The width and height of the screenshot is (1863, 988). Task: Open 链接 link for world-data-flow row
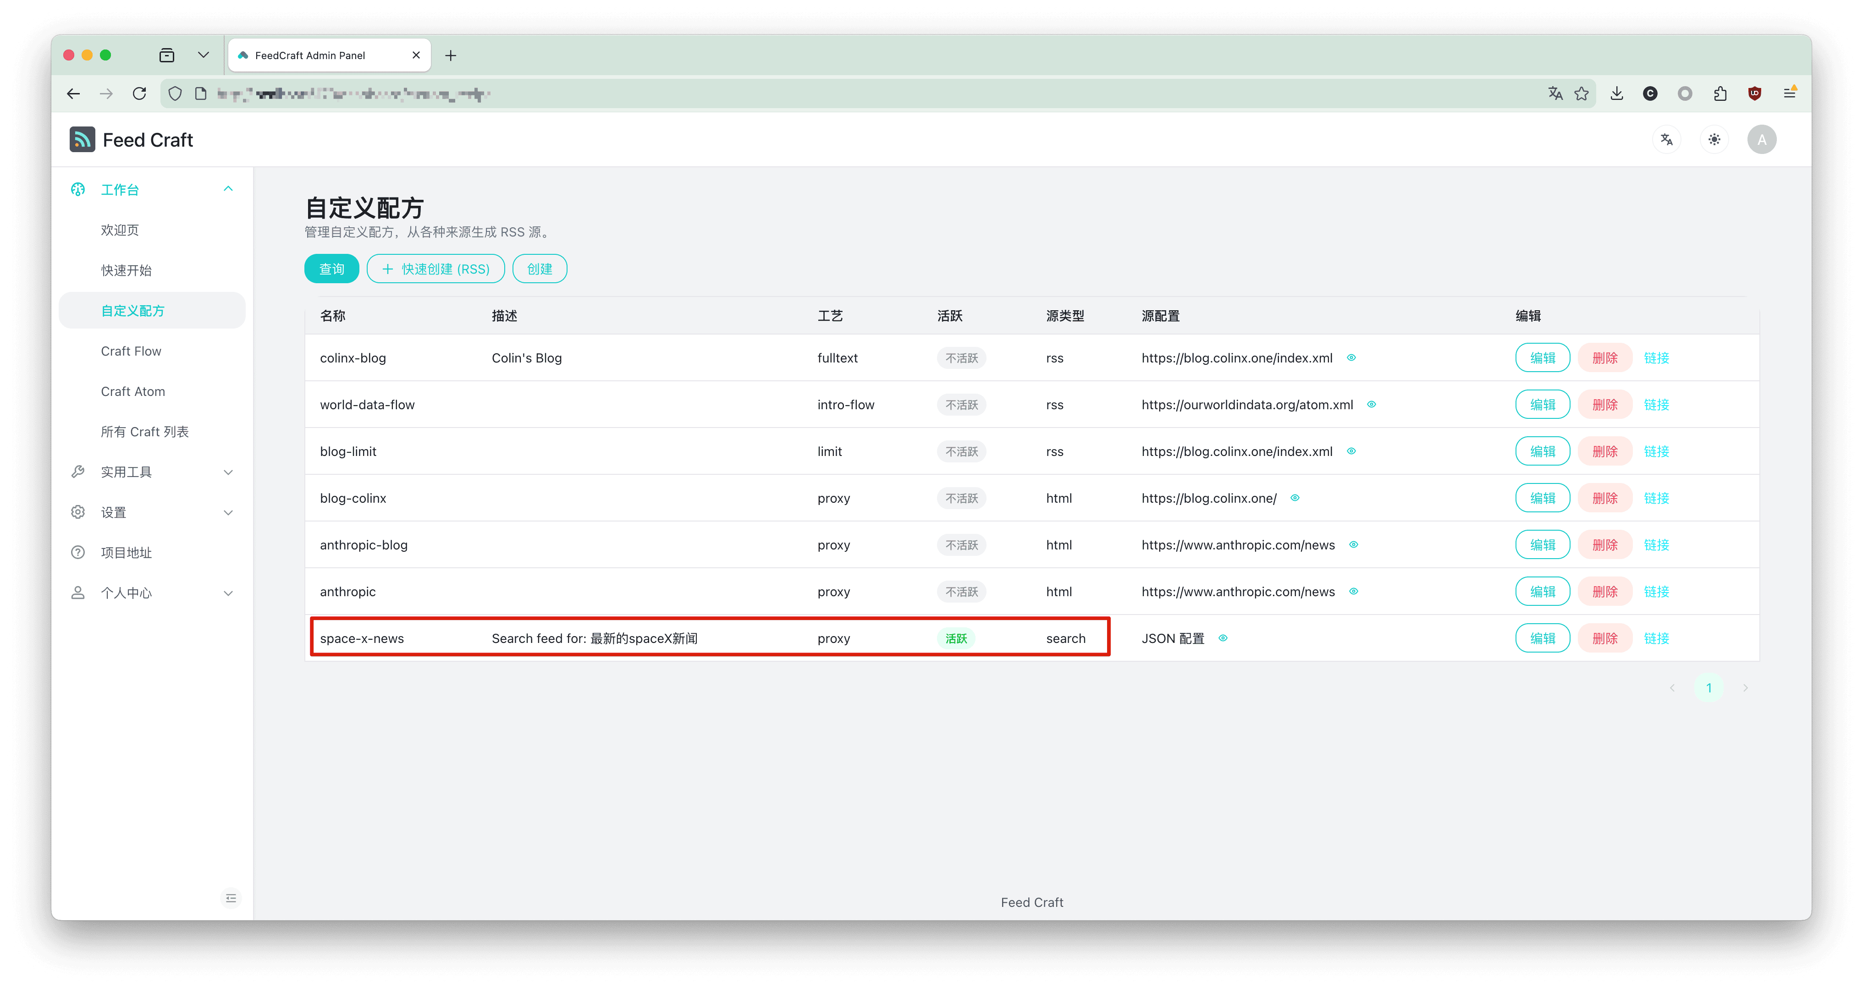tap(1656, 405)
